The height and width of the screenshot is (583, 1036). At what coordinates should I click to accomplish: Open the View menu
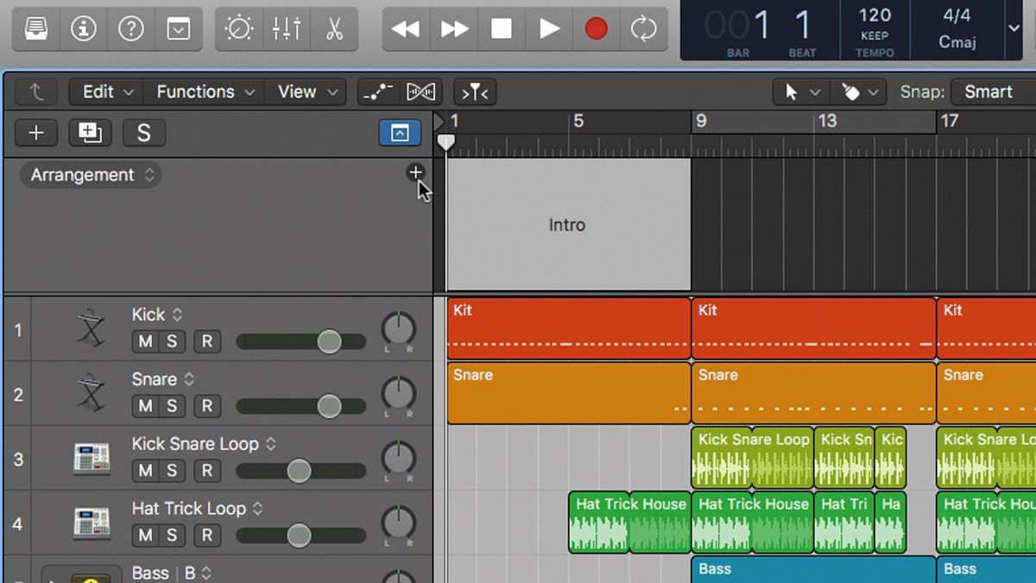pyautogui.click(x=297, y=92)
